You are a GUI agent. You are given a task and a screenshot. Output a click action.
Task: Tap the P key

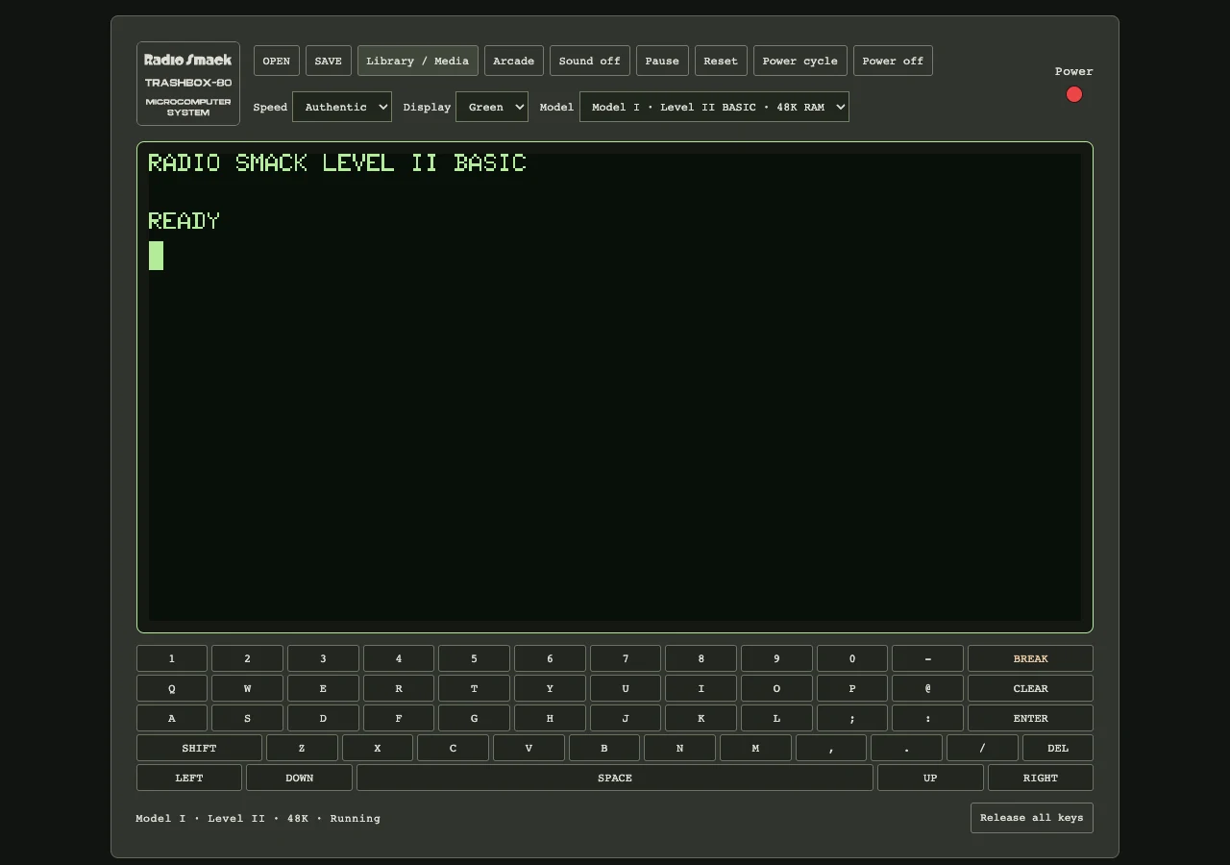852,688
